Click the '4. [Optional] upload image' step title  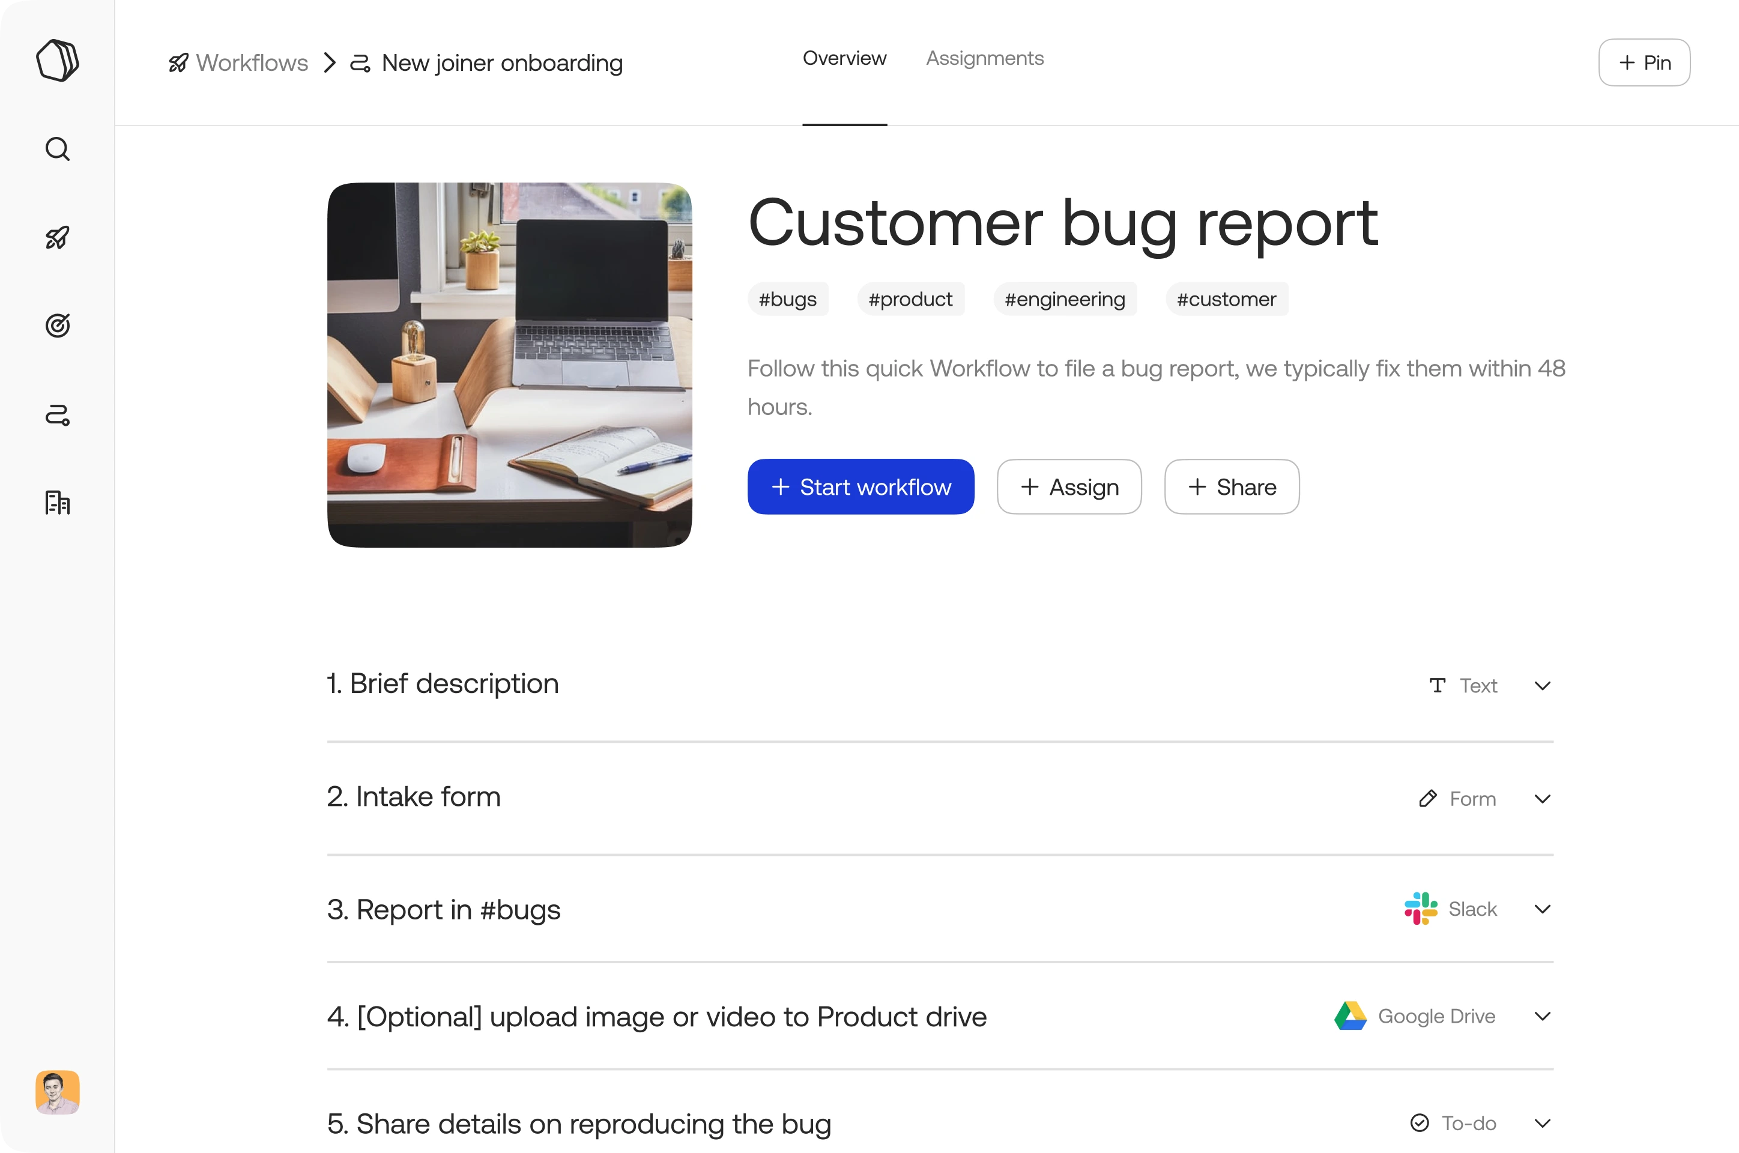(657, 1017)
